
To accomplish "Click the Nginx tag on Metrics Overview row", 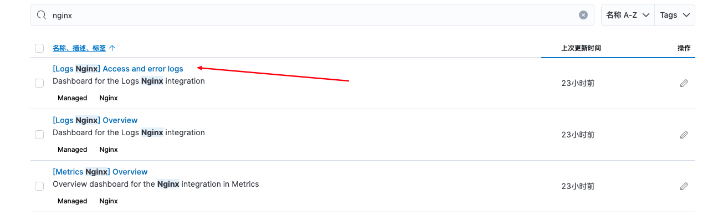I will point(109,201).
